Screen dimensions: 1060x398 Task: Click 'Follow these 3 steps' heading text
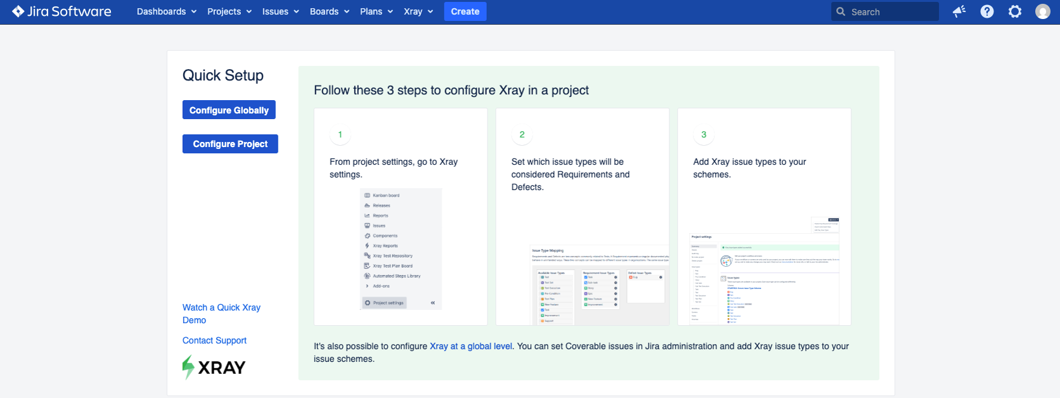click(x=451, y=90)
